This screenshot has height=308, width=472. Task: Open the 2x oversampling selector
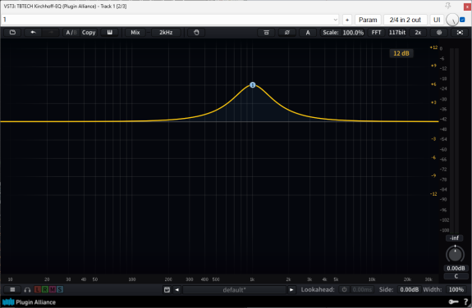tap(418, 33)
